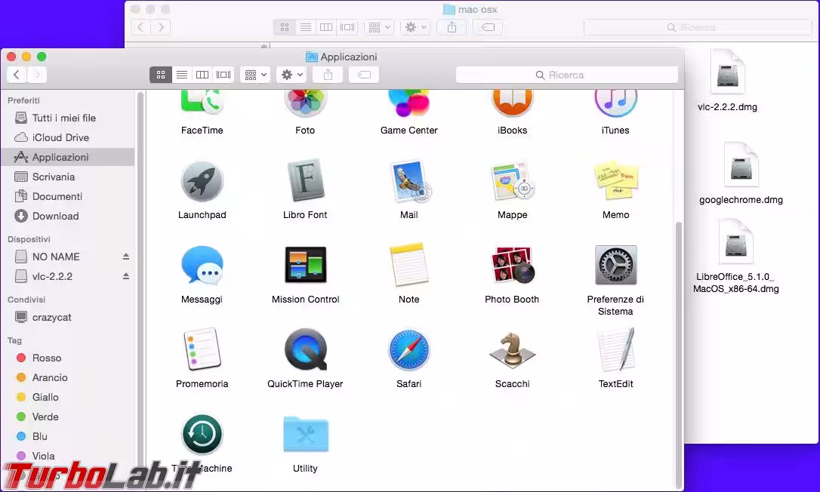Enable Cover Flow view in Applicazioni toolbar
The height and width of the screenshot is (492, 820).
point(223,75)
